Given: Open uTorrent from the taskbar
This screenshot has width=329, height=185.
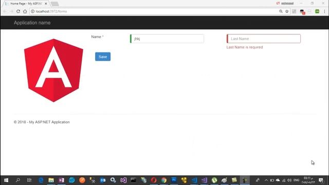Looking at the screenshot, I should [214, 180].
